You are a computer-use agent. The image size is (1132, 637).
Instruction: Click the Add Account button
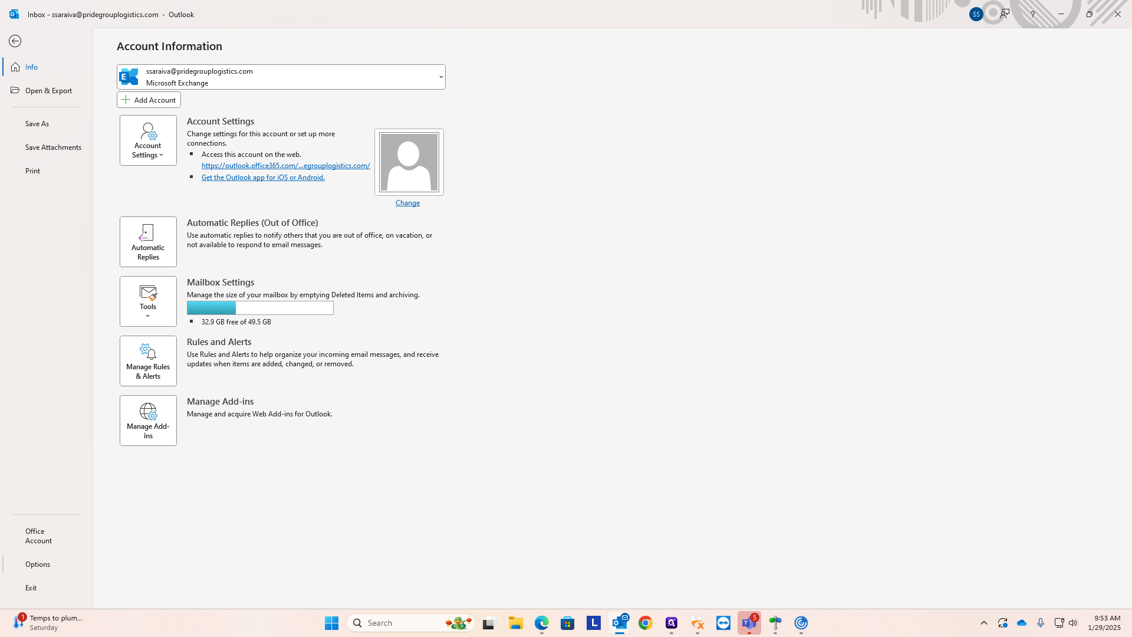149,100
